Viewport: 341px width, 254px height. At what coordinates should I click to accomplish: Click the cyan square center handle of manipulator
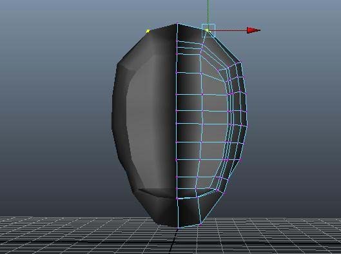[208, 30]
